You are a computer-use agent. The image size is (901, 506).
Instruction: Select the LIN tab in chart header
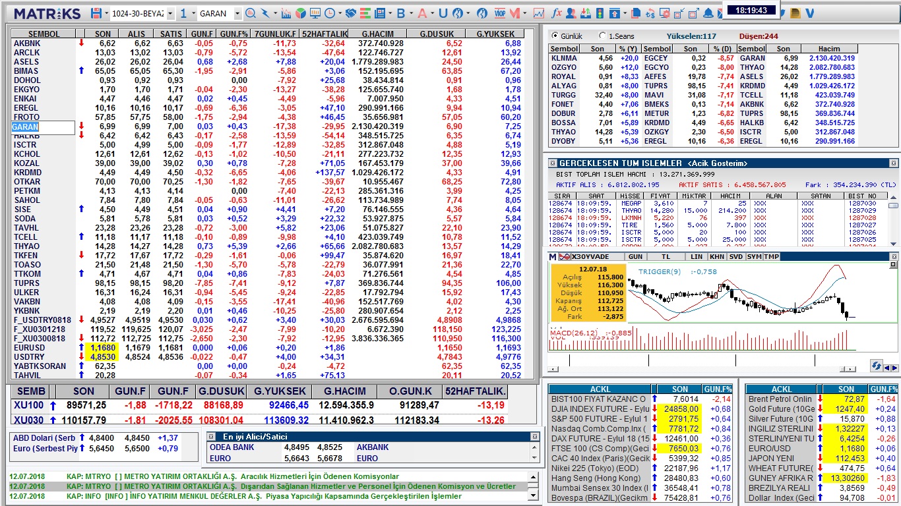697,256
